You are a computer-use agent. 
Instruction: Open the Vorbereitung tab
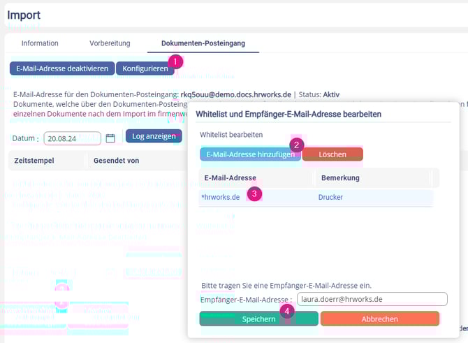[109, 43]
